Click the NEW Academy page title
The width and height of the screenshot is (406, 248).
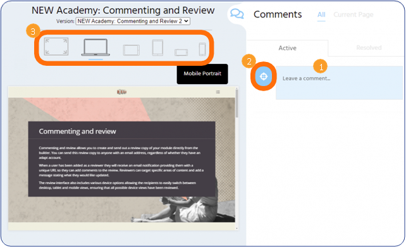pos(123,10)
